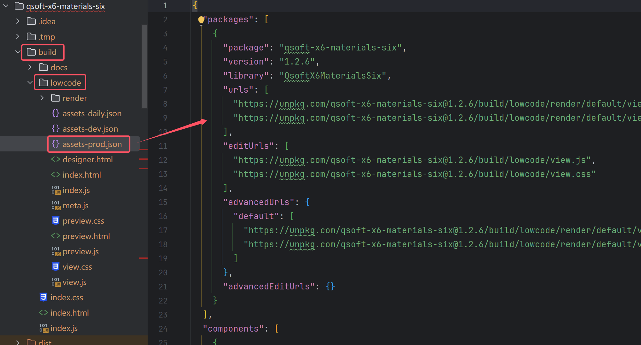
Task: Expand the .tmp folder chevron
Action: (18, 37)
